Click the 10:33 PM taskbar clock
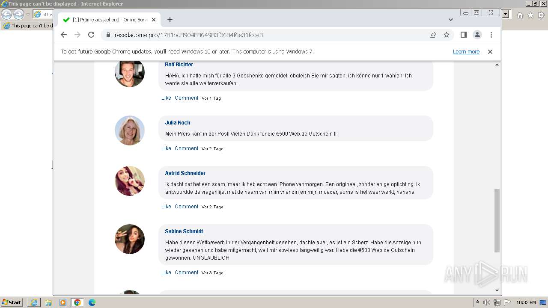 pyautogui.click(x=526, y=302)
